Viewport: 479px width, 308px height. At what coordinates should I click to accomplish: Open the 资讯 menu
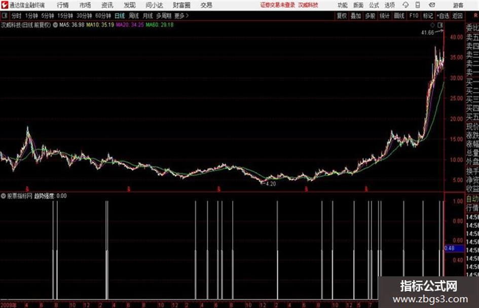pyautogui.click(x=107, y=5)
